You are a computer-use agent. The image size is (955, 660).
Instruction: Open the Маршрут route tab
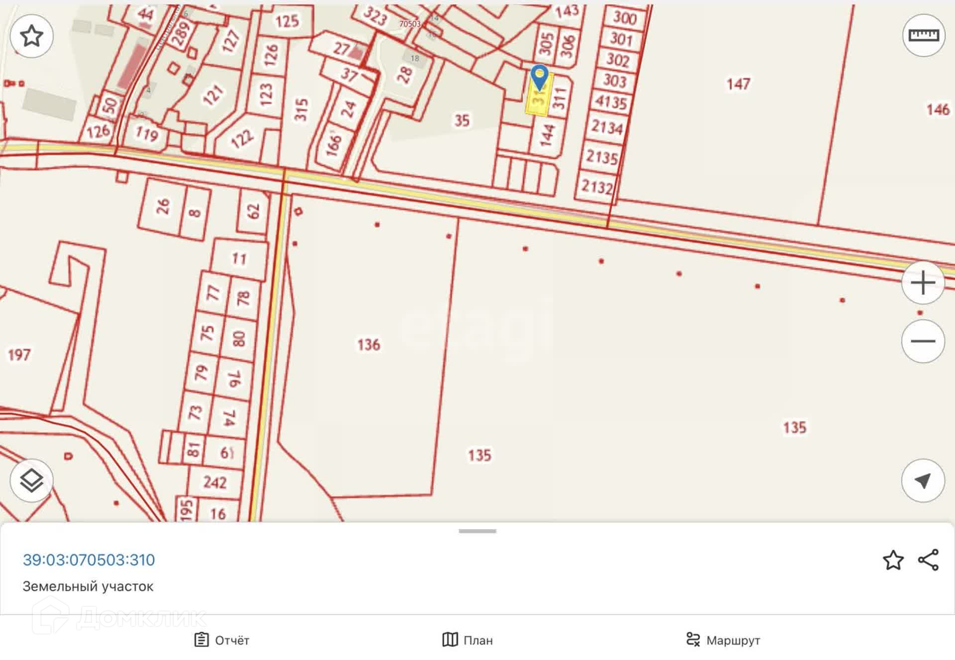(723, 640)
